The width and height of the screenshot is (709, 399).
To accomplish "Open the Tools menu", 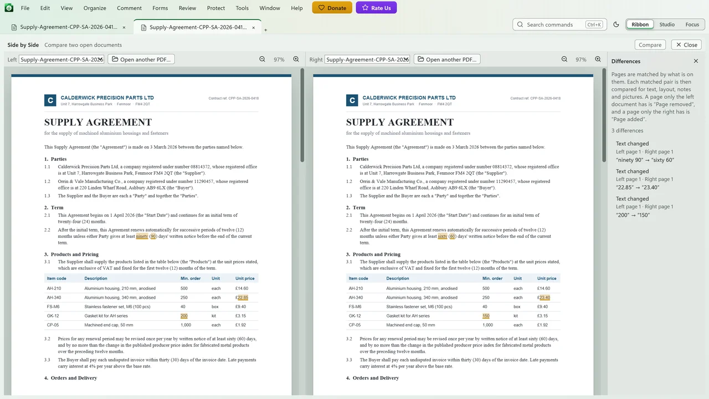I will [x=242, y=8].
